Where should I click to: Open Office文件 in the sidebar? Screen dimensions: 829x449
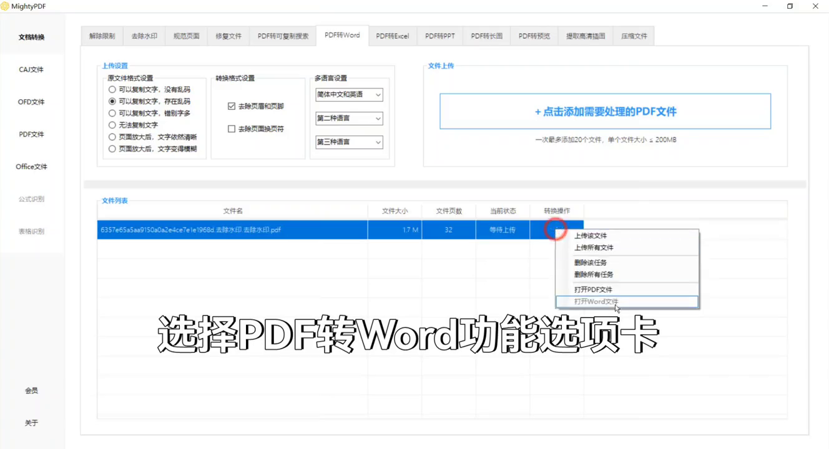tap(31, 167)
